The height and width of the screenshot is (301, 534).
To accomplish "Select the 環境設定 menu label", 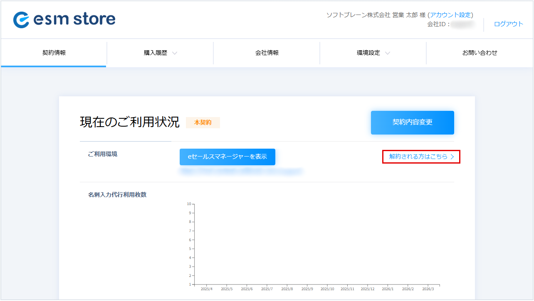I will click(368, 53).
